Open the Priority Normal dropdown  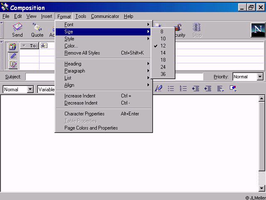pyautogui.click(x=260, y=77)
